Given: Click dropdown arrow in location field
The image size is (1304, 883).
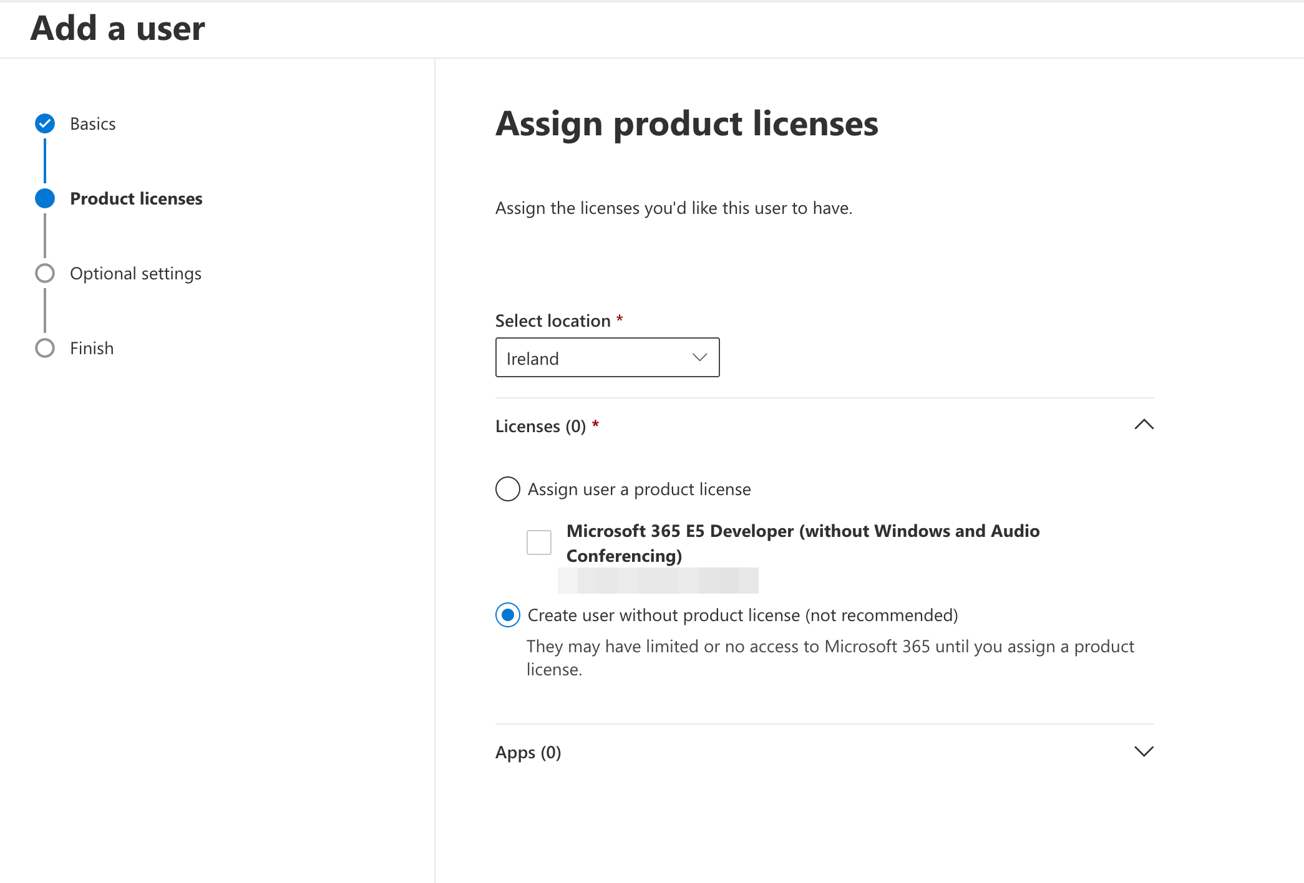Looking at the screenshot, I should tap(699, 357).
